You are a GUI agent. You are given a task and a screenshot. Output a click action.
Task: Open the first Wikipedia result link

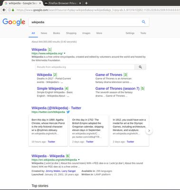click(39, 49)
